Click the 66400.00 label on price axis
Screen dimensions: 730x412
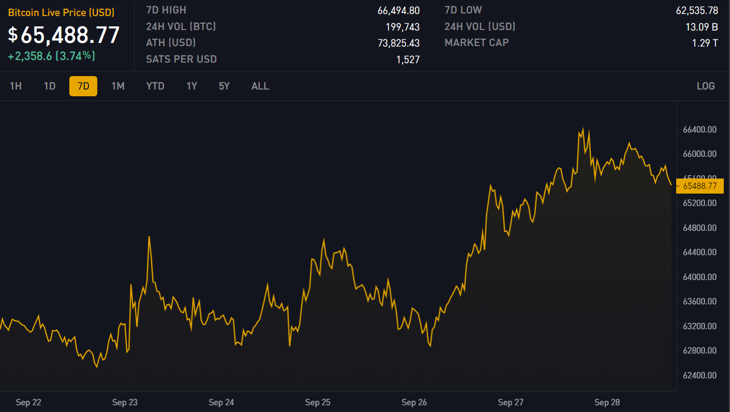pos(699,129)
